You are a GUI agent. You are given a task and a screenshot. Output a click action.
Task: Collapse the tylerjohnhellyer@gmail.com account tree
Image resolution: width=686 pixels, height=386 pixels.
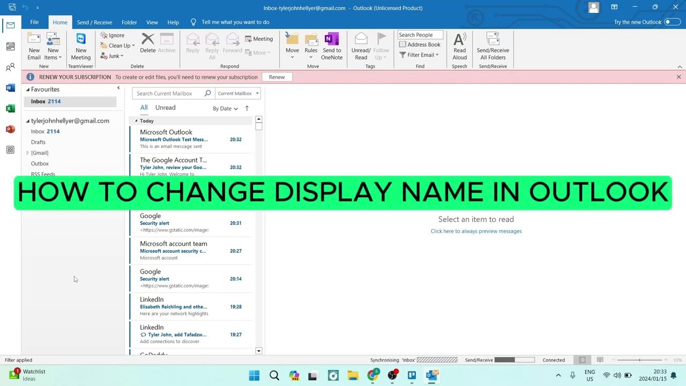(28, 121)
